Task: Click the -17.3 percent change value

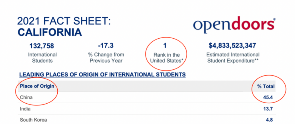Action: 106,45
